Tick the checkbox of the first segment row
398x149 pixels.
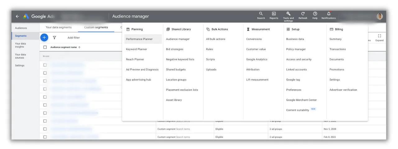[45, 65]
